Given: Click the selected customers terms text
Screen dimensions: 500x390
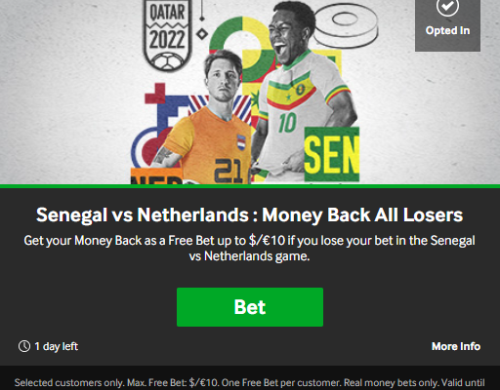Looking at the screenshot, I should 250,383.
